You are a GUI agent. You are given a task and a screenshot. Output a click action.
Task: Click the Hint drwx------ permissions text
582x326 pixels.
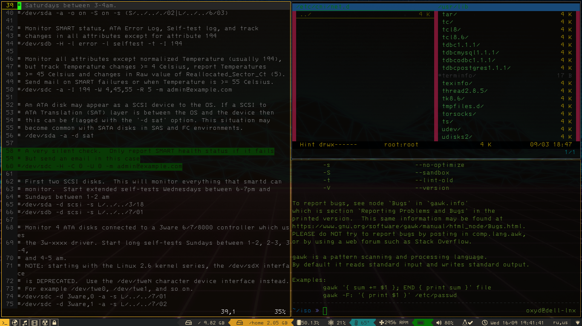pyautogui.click(x=328, y=144)
